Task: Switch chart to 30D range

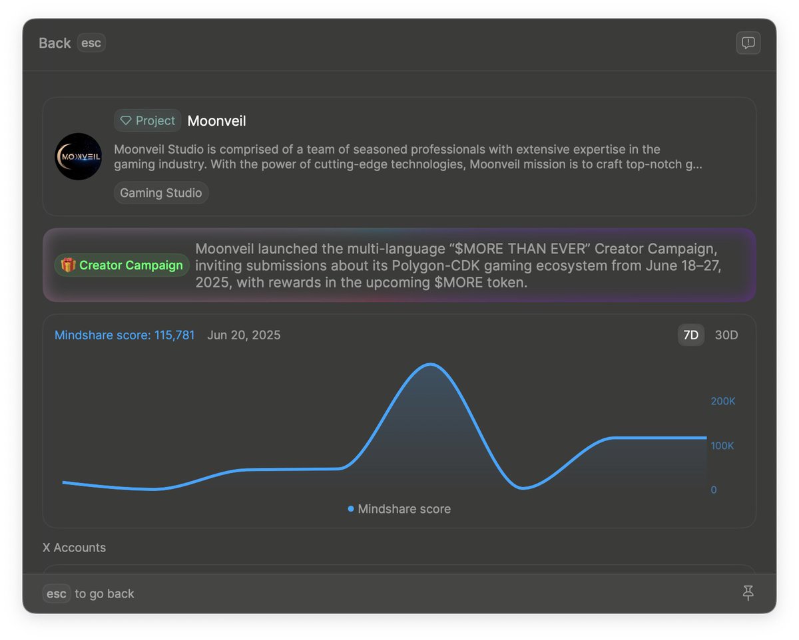Action: click(x=726, y=335)
